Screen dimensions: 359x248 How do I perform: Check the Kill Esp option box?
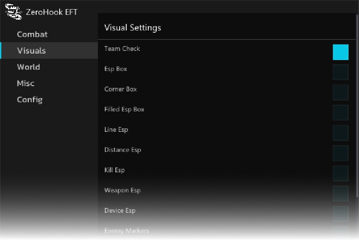pos(340,174)
